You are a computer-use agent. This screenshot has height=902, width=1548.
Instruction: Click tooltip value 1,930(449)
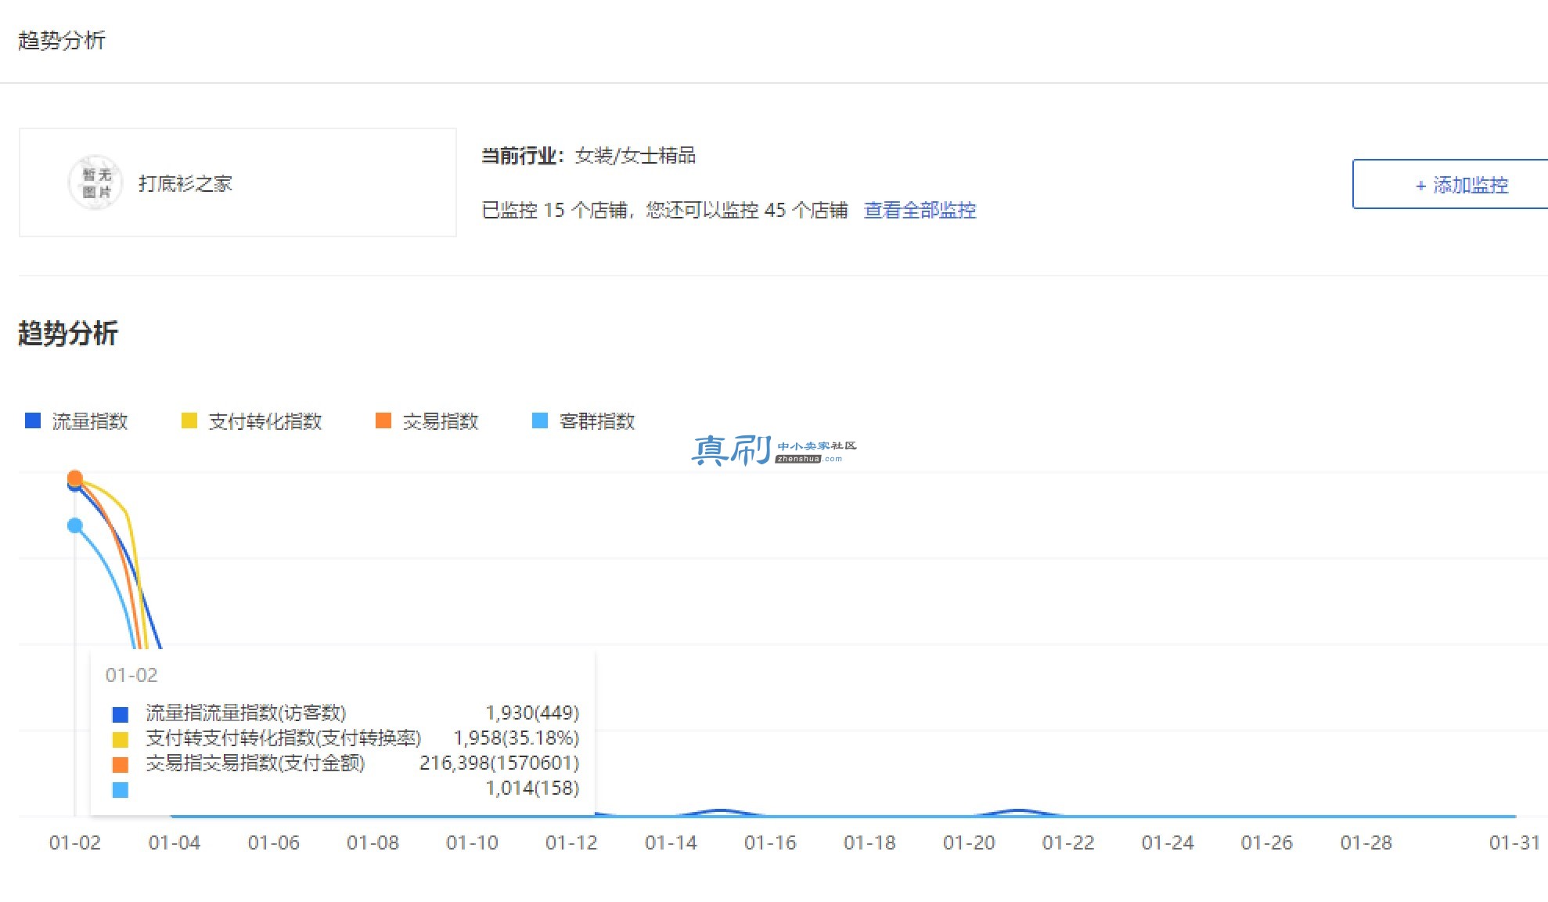tap(532, 713)
